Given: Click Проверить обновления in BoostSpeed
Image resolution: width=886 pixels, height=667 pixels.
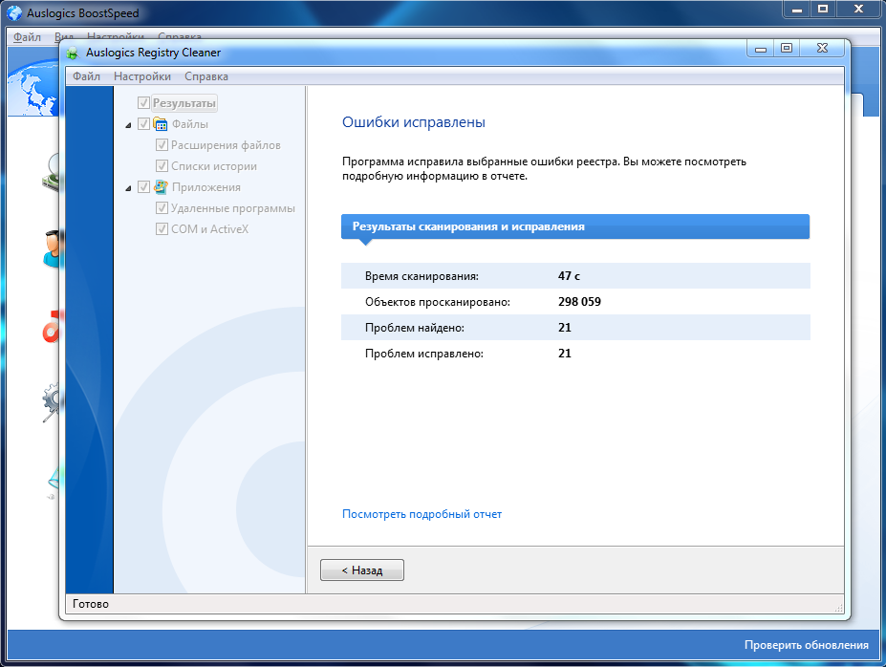Looking at the screenshot, I should coord(807,645).
